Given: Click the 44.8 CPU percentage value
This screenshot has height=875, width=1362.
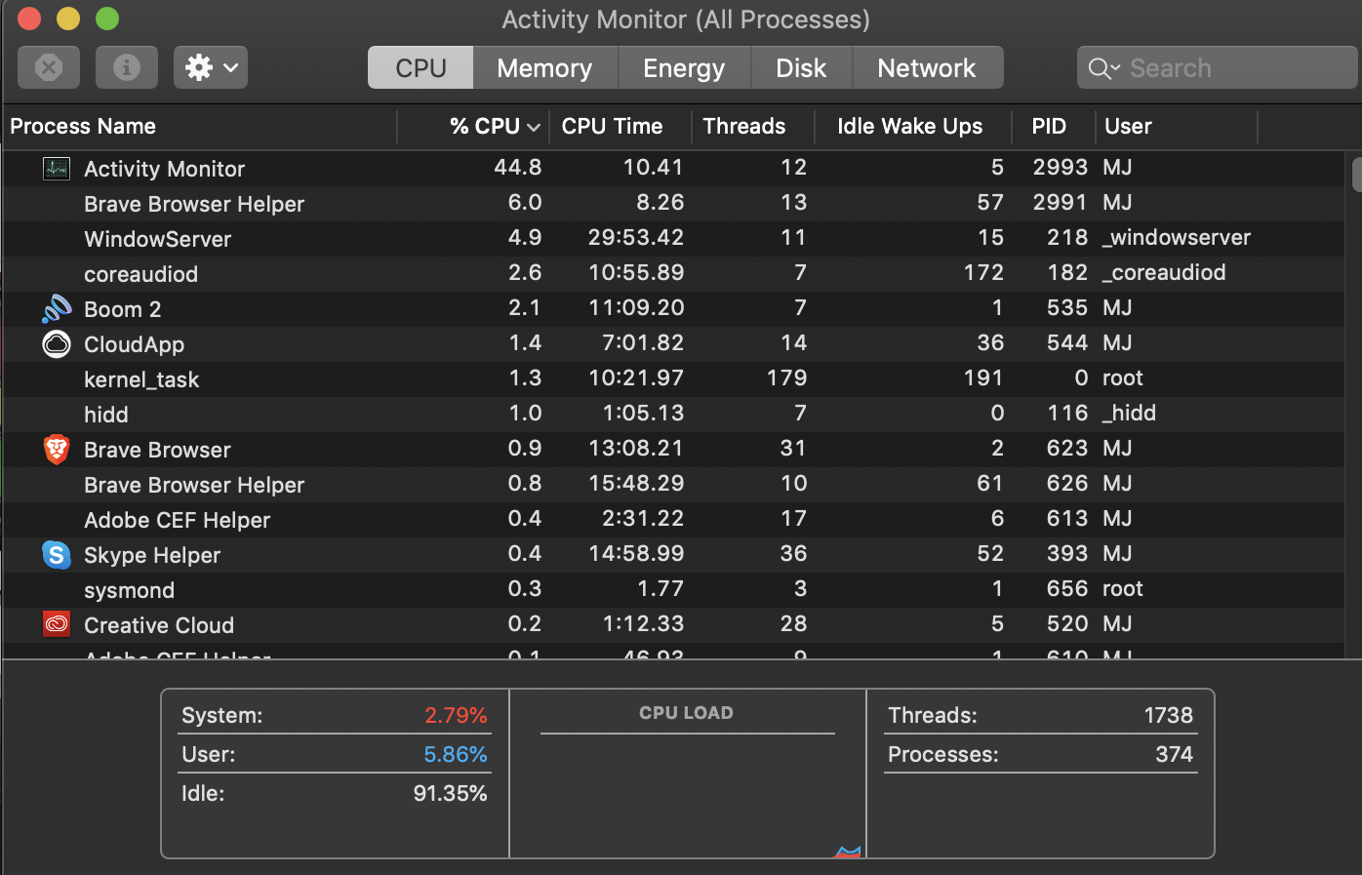Looking at the screenshot, I should pos(517,167).
